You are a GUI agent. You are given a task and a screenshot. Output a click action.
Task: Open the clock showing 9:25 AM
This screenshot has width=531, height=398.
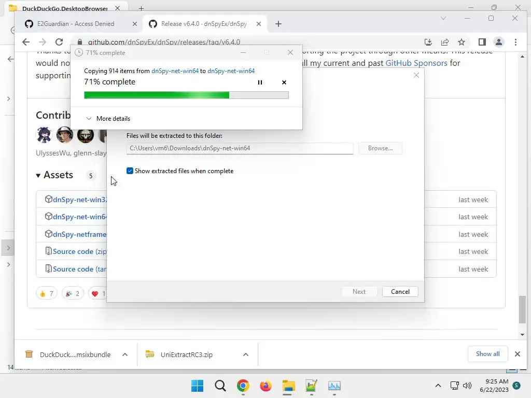pos(494,386)
